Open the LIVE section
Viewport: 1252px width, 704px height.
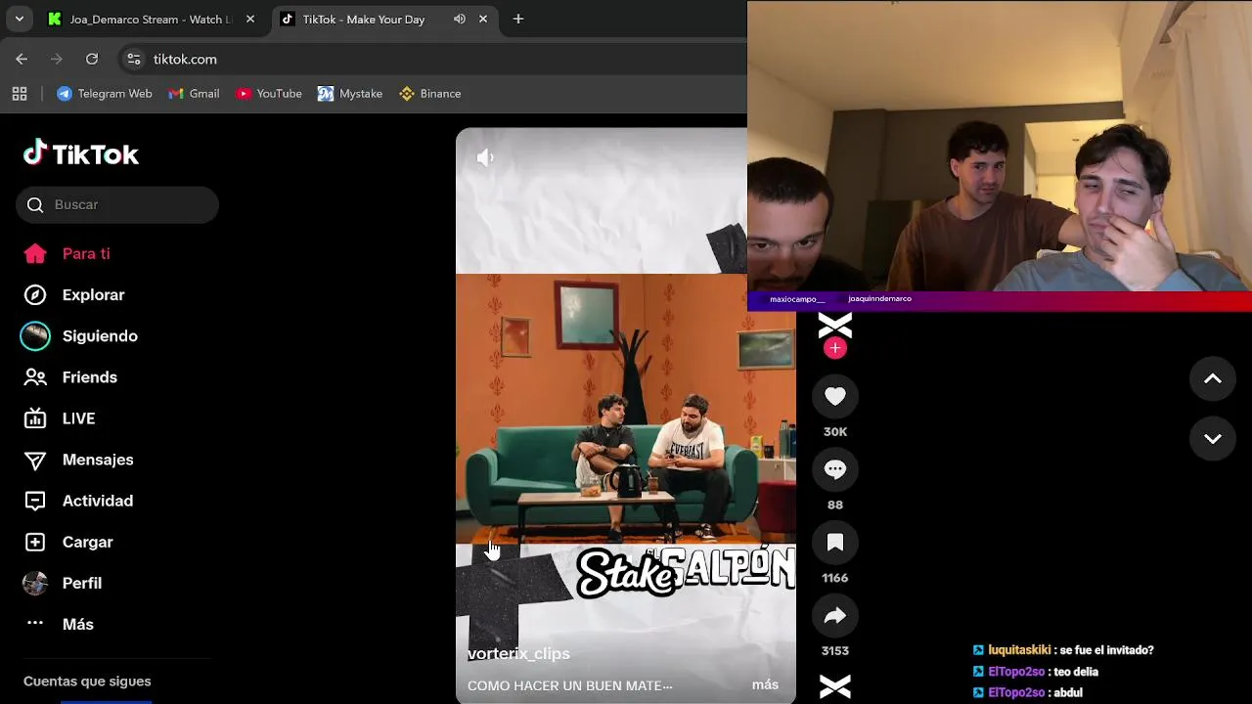coord(78,418)
